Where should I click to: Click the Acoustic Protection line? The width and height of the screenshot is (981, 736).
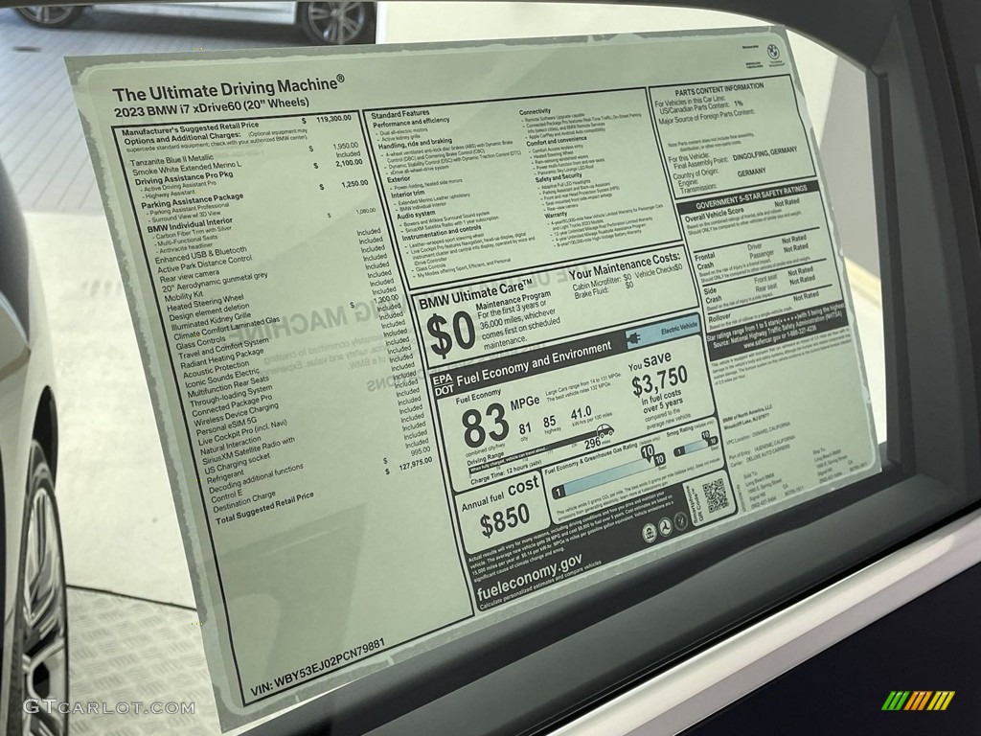click(x=216, y=369)
